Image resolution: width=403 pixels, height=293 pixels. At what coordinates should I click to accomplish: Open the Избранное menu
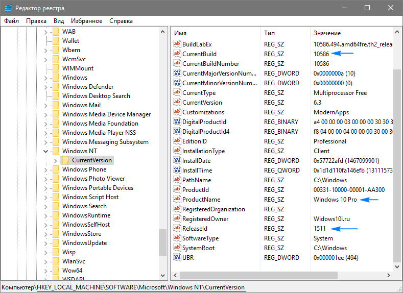(87, 21)
